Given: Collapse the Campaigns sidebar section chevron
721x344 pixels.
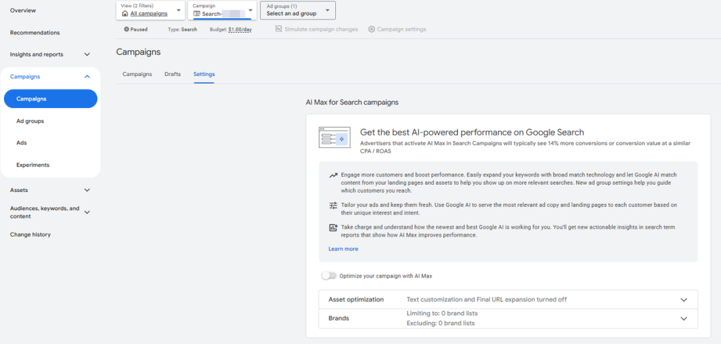Looking at the screenshot, I should [x=87, y=77].
